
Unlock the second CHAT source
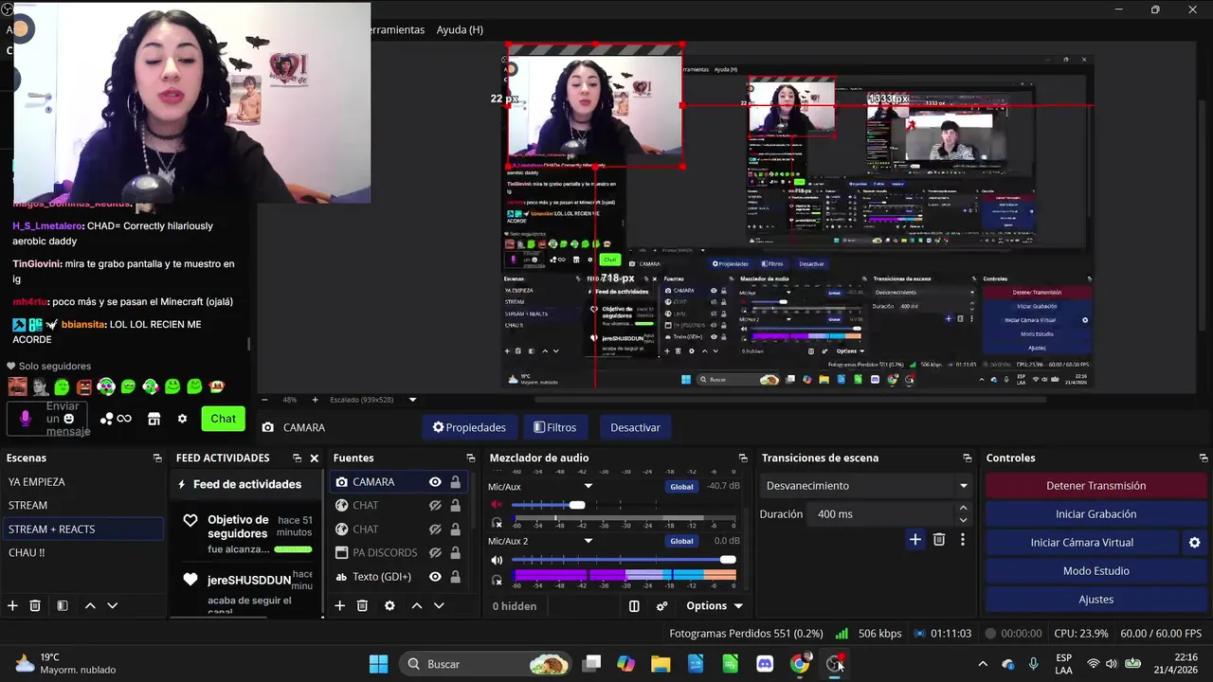point(455,529)
